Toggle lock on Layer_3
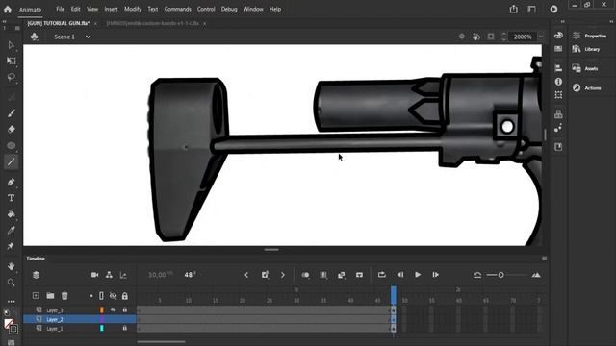 pyautogui.click(x=125, y=309)
